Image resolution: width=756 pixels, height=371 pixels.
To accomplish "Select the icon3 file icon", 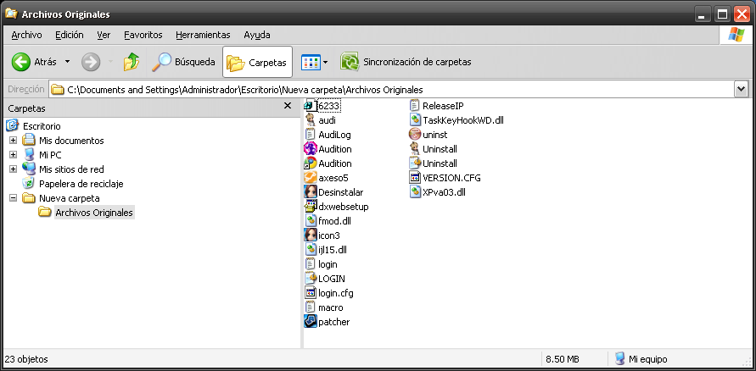I will point(310,235).
